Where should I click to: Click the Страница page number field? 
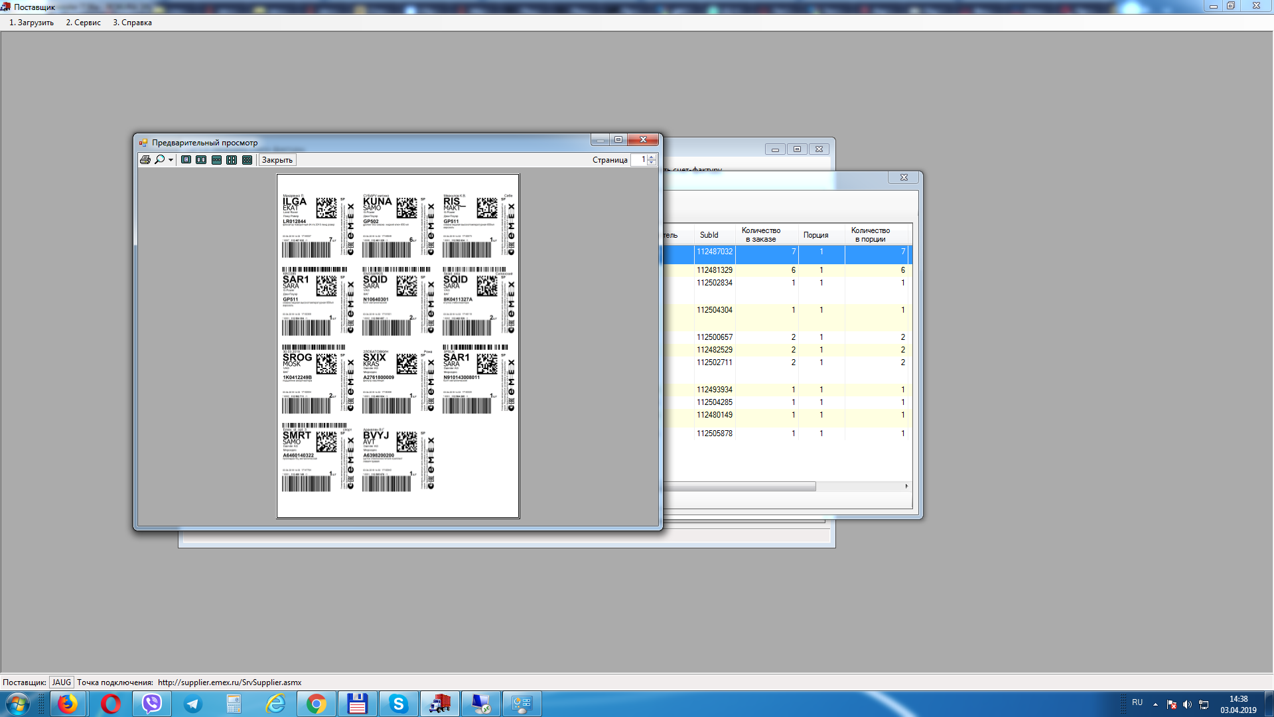coord(638,160)
